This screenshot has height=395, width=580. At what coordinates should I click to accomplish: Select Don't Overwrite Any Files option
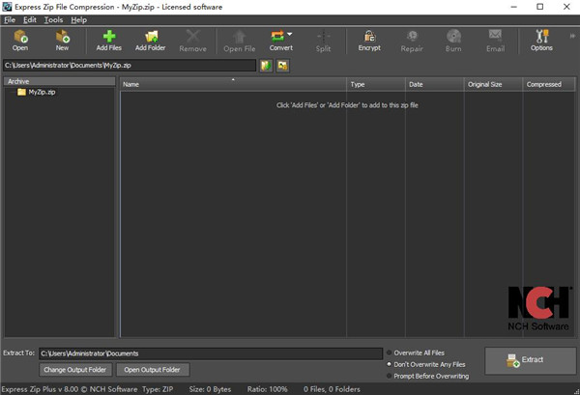point(390,364)
